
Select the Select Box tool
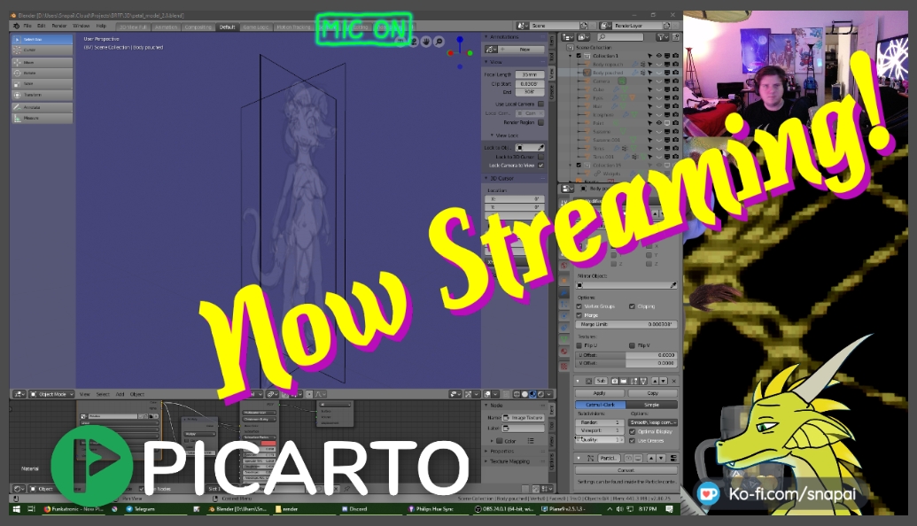tap(43, 39)
